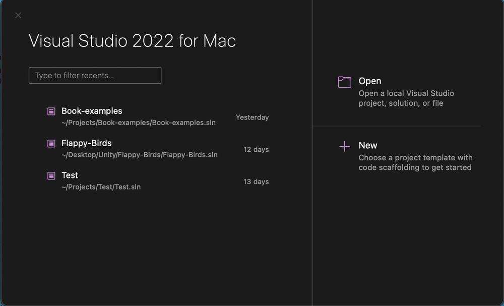This screenshot has width=504, height=306.
Task: Open the Book-examples recent solution
Action: pyautogui.click(x=158, y=117)
